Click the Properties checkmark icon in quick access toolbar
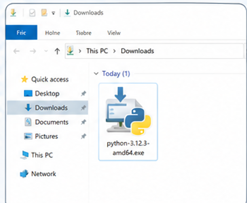 tap(32, 13)
